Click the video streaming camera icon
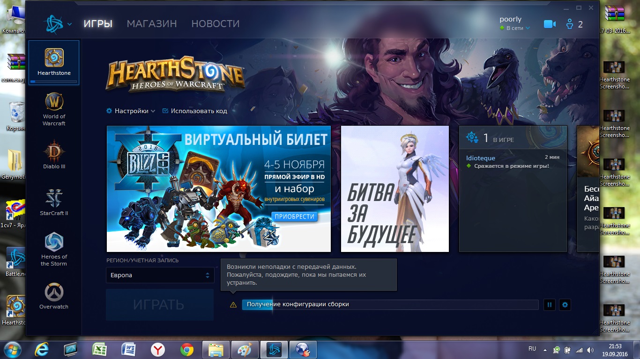 (549, 24)
